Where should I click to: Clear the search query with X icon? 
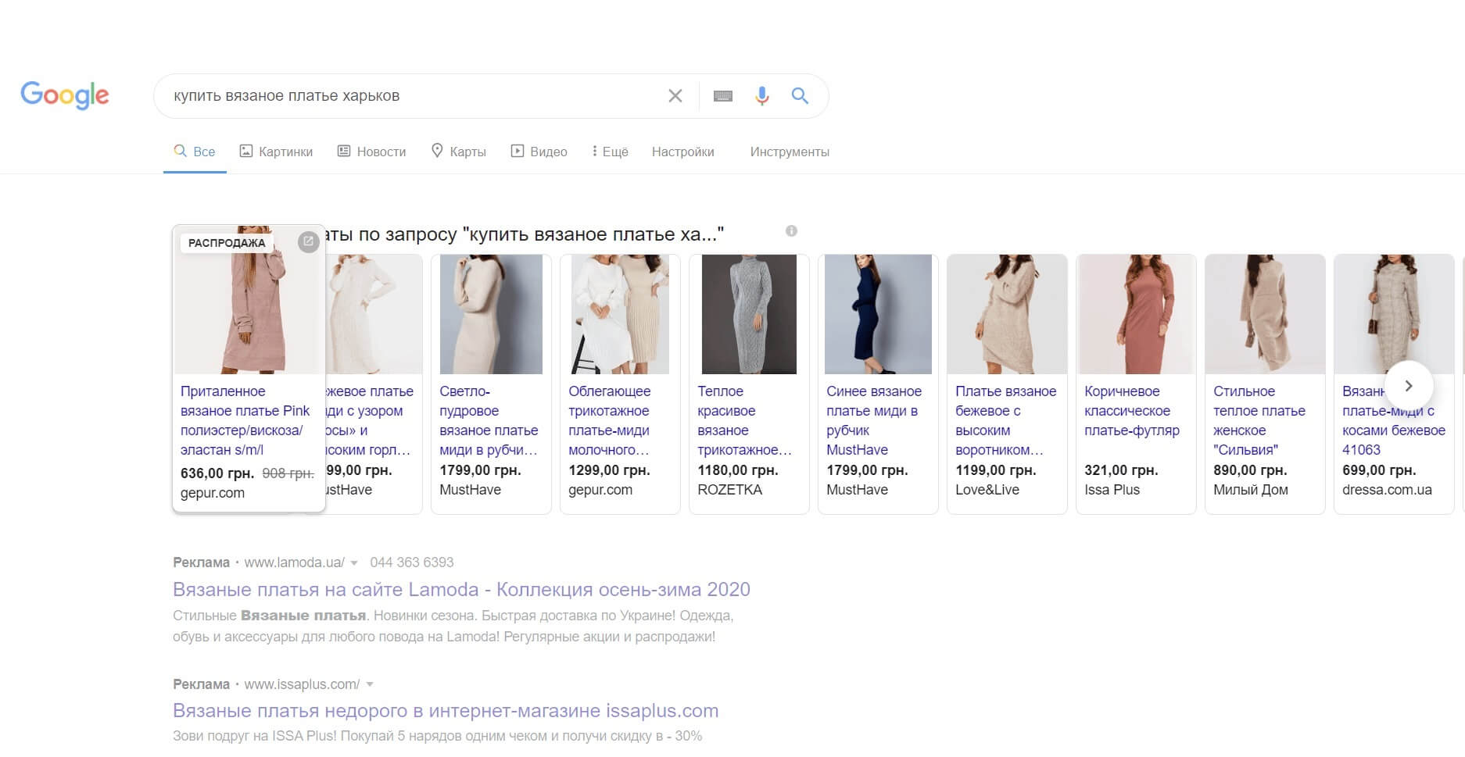point(675,96)
